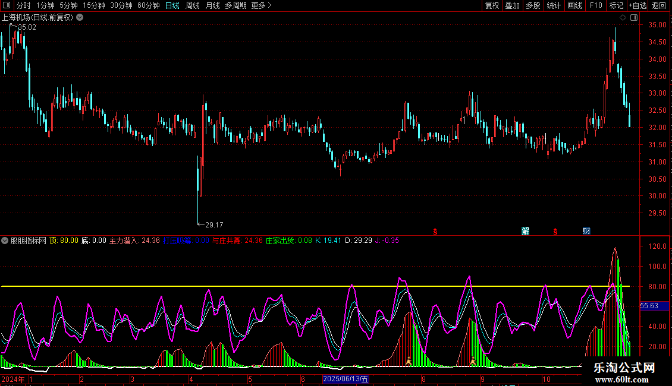The height and width of the screenshot is (386, 672).
Task: Click the blue 解 event marker icon
Action: tap(525, 231)
